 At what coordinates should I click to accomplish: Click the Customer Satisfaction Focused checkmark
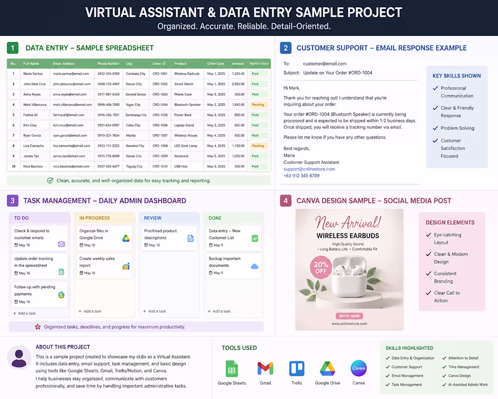coord(436,140)
